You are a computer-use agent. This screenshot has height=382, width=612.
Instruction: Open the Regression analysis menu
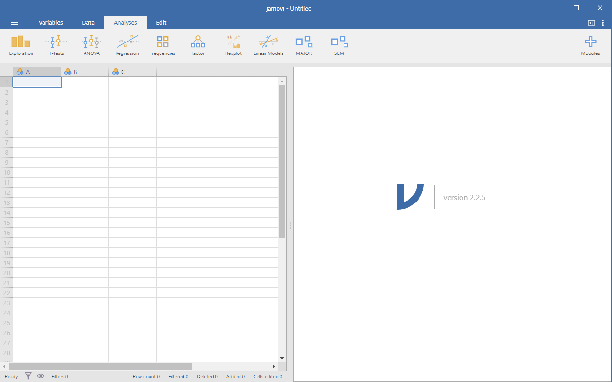coord(127,45)
